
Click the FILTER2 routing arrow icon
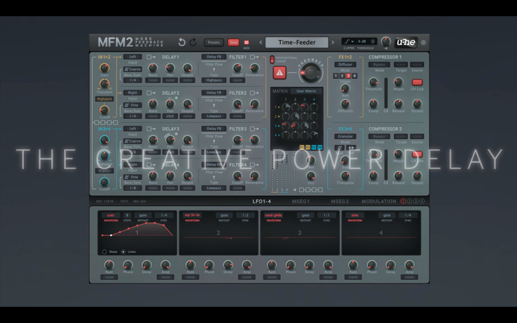tap(254, 93)
